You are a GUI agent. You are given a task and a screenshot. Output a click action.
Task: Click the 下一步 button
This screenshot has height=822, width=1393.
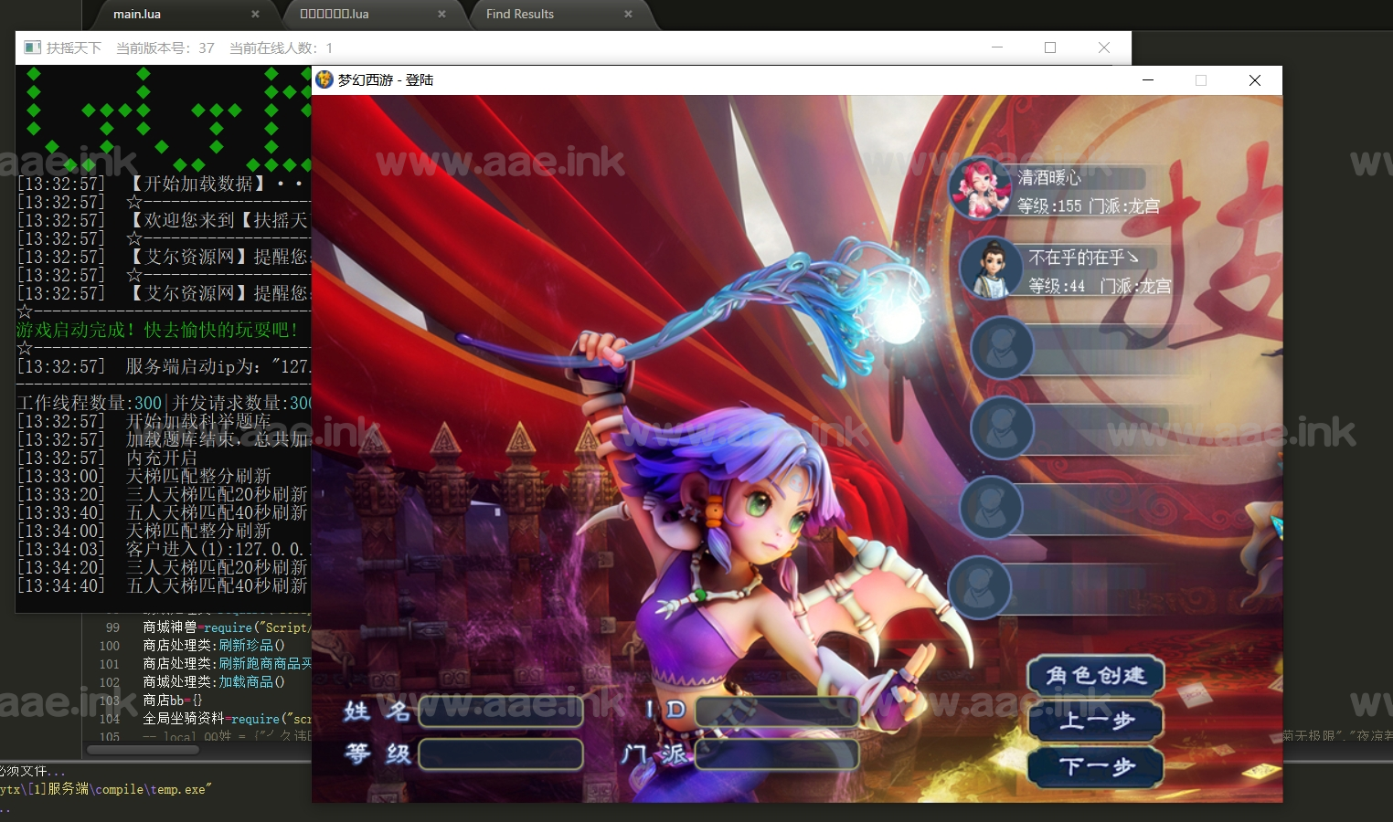click(1096, 766)
